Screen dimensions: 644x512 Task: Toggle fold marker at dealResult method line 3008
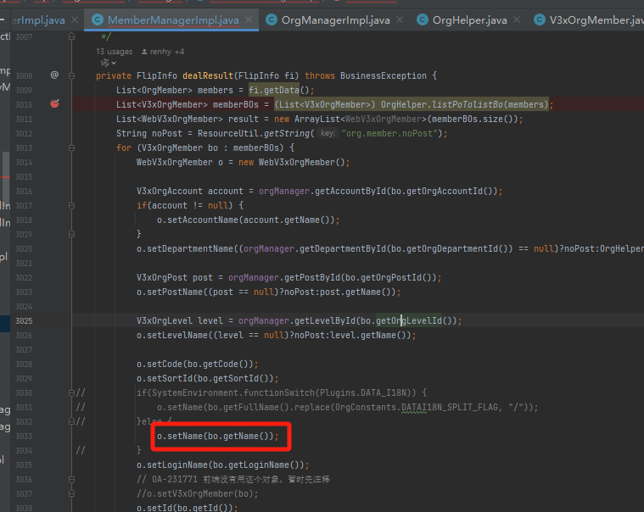click(71, 76)
